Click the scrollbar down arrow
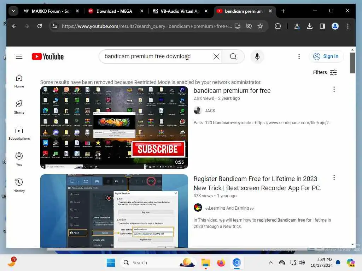 [x=352, y=245]
